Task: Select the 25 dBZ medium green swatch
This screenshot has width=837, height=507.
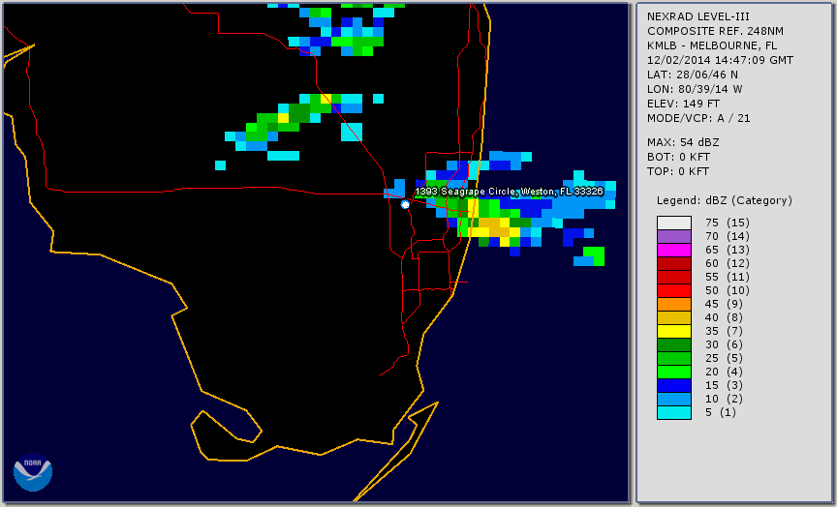Action: click(673, 358)
